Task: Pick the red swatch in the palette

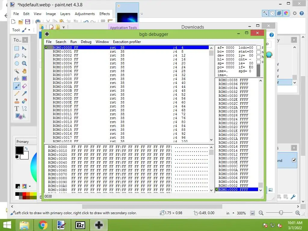Action: (24, 194)
